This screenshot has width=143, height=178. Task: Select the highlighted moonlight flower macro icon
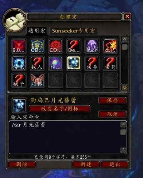pos(74,63)
